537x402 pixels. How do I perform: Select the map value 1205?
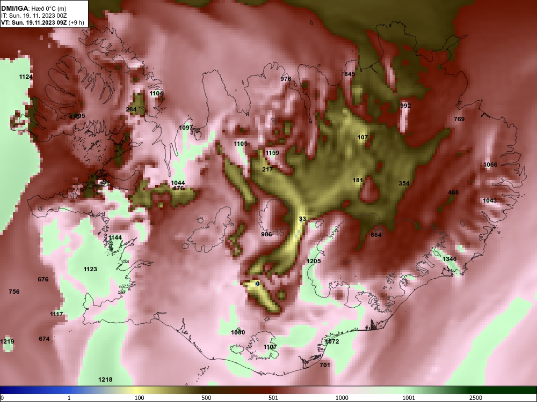tap(314, 261)
